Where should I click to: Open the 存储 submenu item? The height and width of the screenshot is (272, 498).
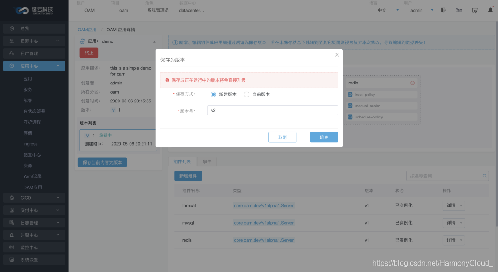(28, 133)
